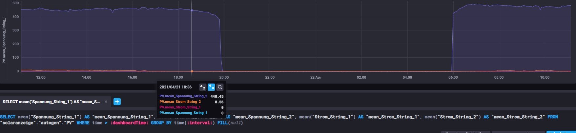The height and width of the screenshot is (133, 576).
Task: Click magnifier search icon in tooltip
Action: [x=220, y=87]
